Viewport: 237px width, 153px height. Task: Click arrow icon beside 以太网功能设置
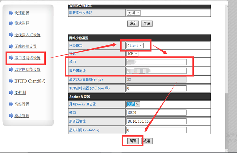[x=11, y=70]
